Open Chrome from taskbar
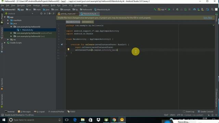Image resolution: width=219 pixels, height=123 pixels. point(114,120)
